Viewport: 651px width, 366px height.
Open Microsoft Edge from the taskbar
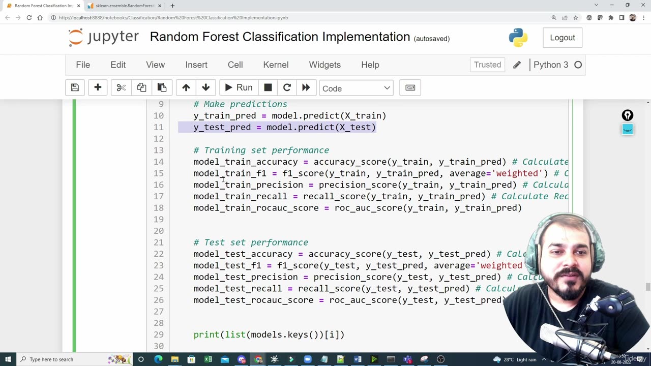[158, 359]
